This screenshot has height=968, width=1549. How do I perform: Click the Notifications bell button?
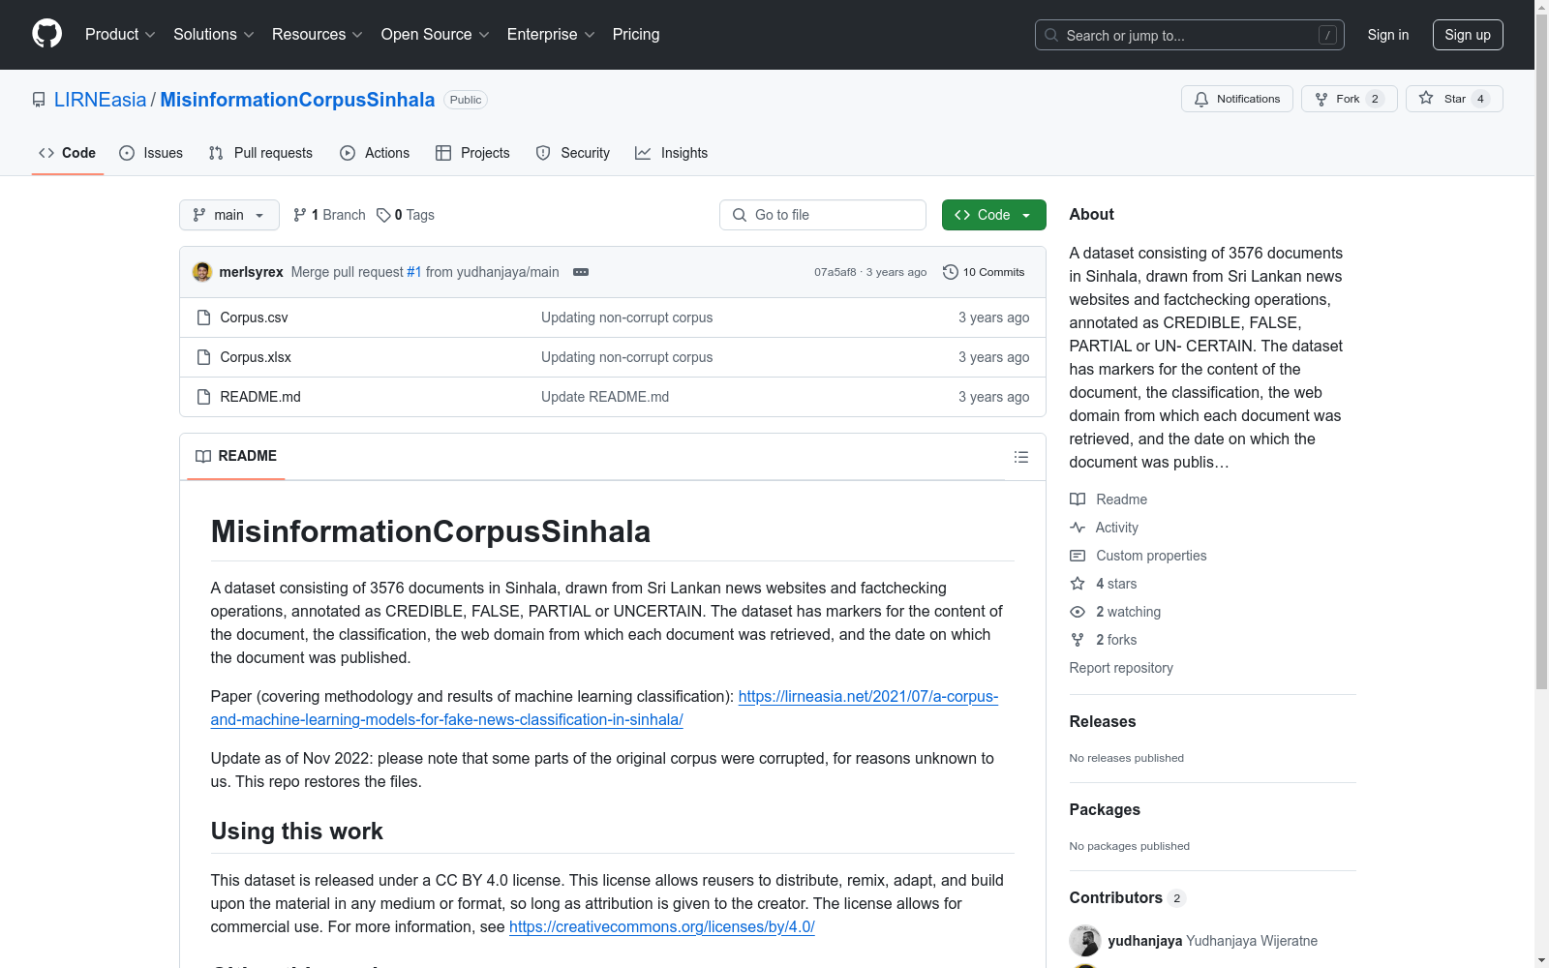pyautogui.click(x=1236, y=99)
